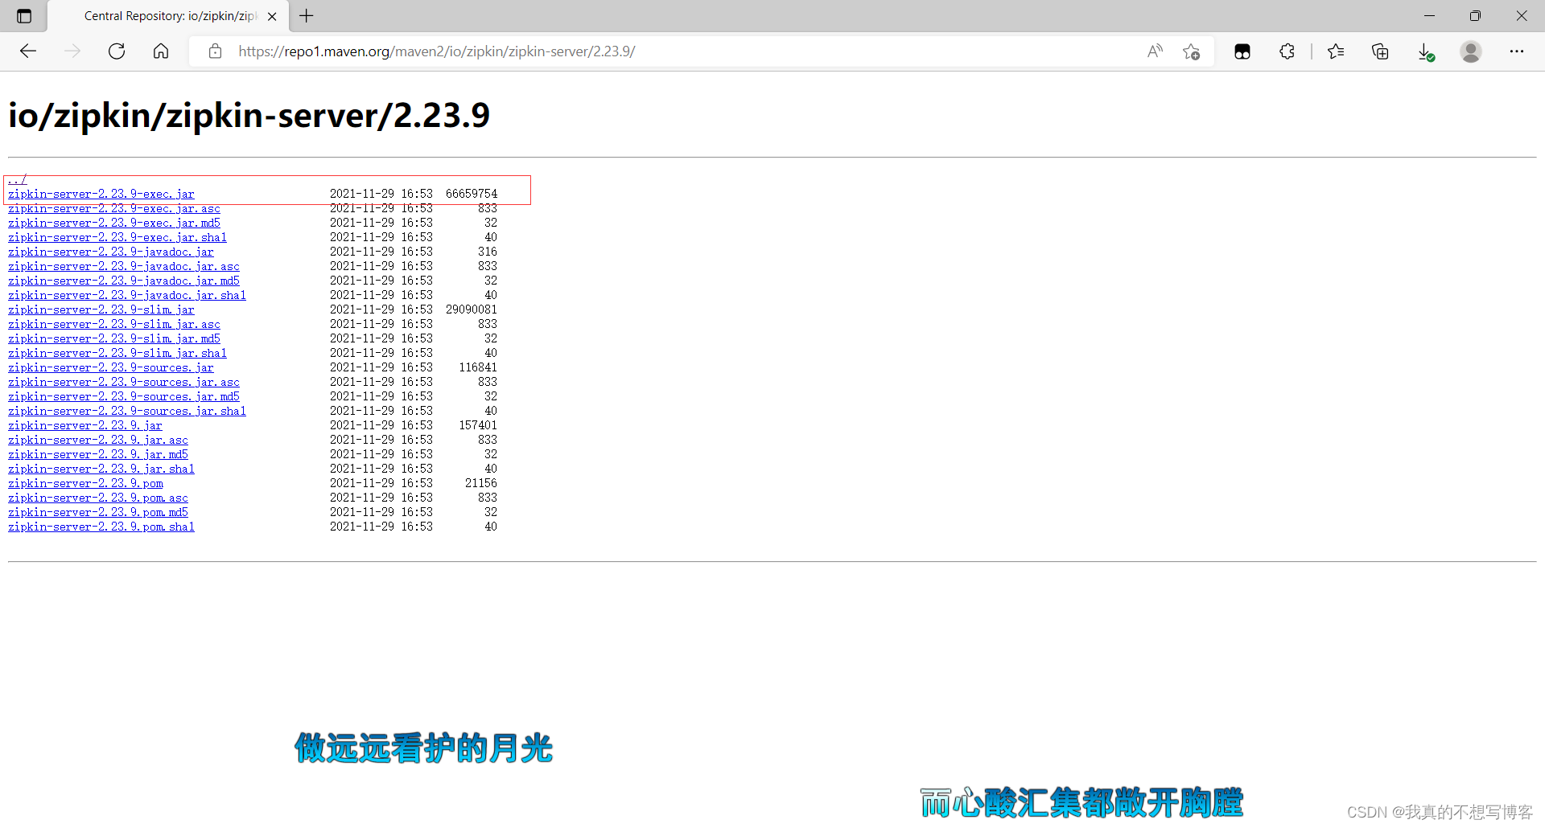The height and width of the screenshot is (828, 1545).
Task: Open the user profile avatar
Action: 1471,51
